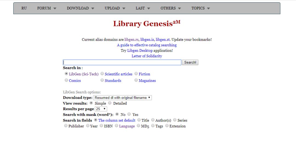Search in Author(s) field radio
This screenshot has width=296, height=164.
click(x=153, y=120)
